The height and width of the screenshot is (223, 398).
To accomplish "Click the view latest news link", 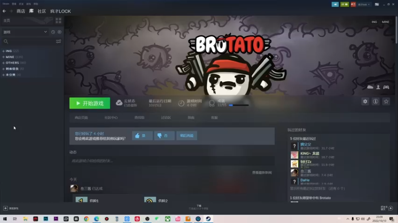I will pos(262,172).
